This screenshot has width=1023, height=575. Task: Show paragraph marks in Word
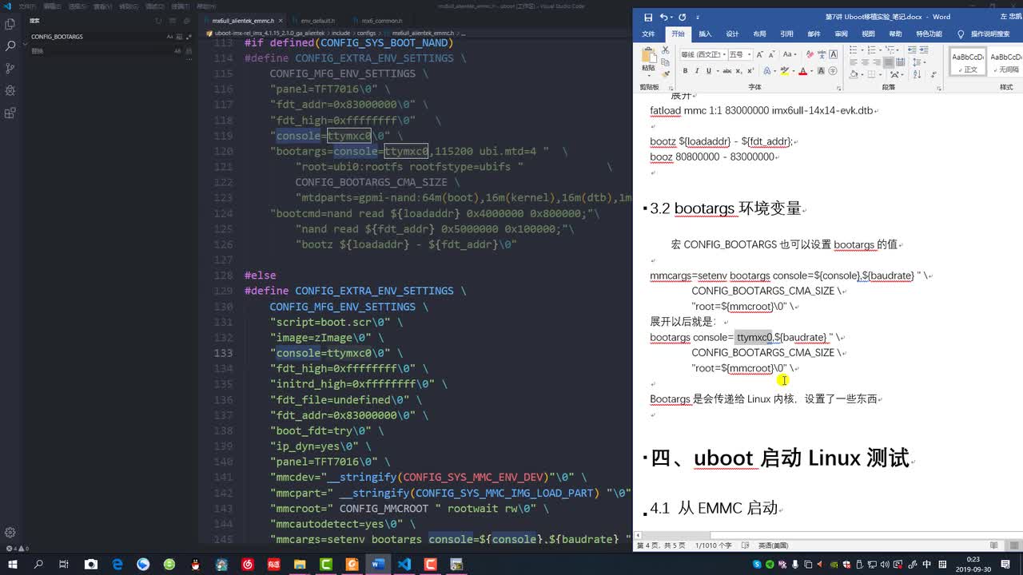click(933, 74)
